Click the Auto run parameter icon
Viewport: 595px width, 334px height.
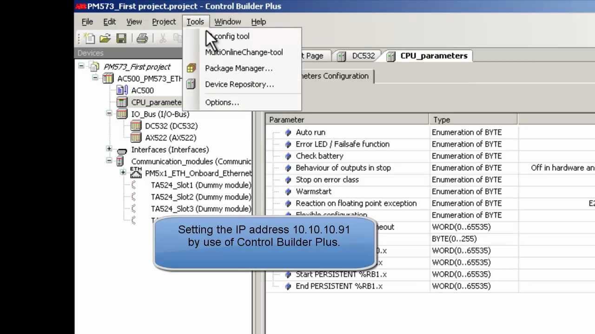pyautogui.click(x=288, y=132)
